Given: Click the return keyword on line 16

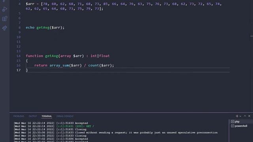Looking at the screenshot, I should coord(41,65).
